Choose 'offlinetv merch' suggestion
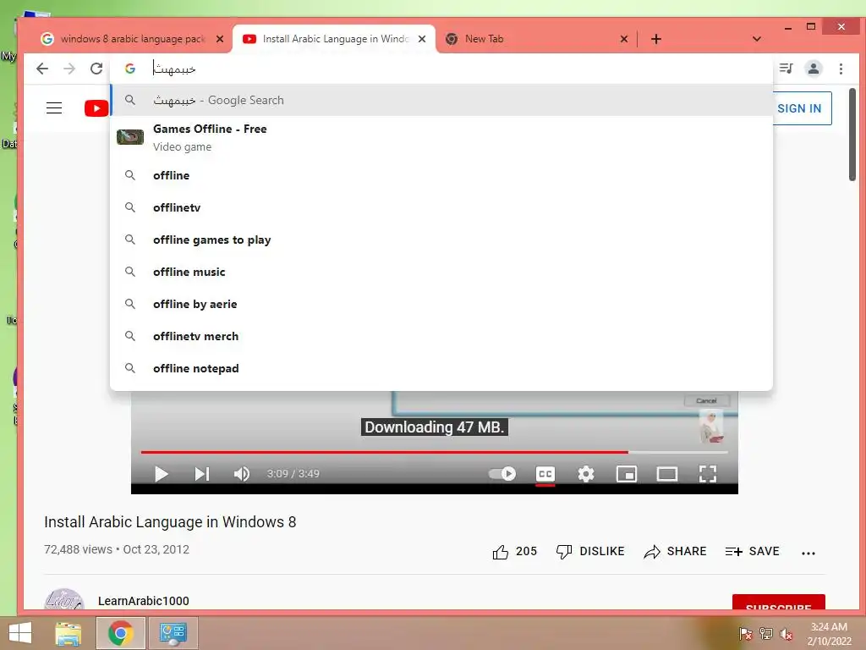 point(441,335)
